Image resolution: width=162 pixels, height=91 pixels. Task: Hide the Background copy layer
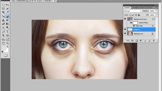125,19
